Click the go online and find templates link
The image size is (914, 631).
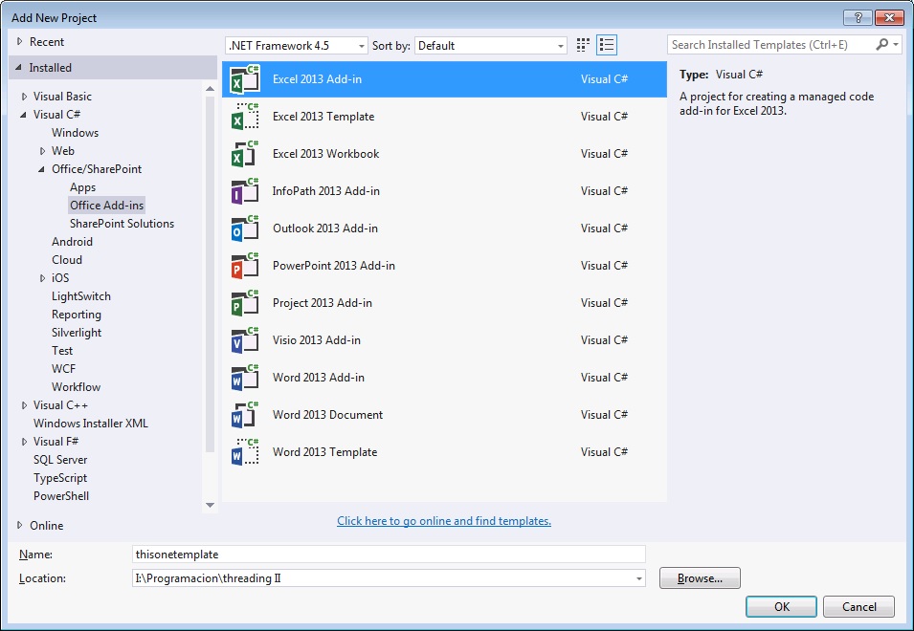(x=444, y=521)
